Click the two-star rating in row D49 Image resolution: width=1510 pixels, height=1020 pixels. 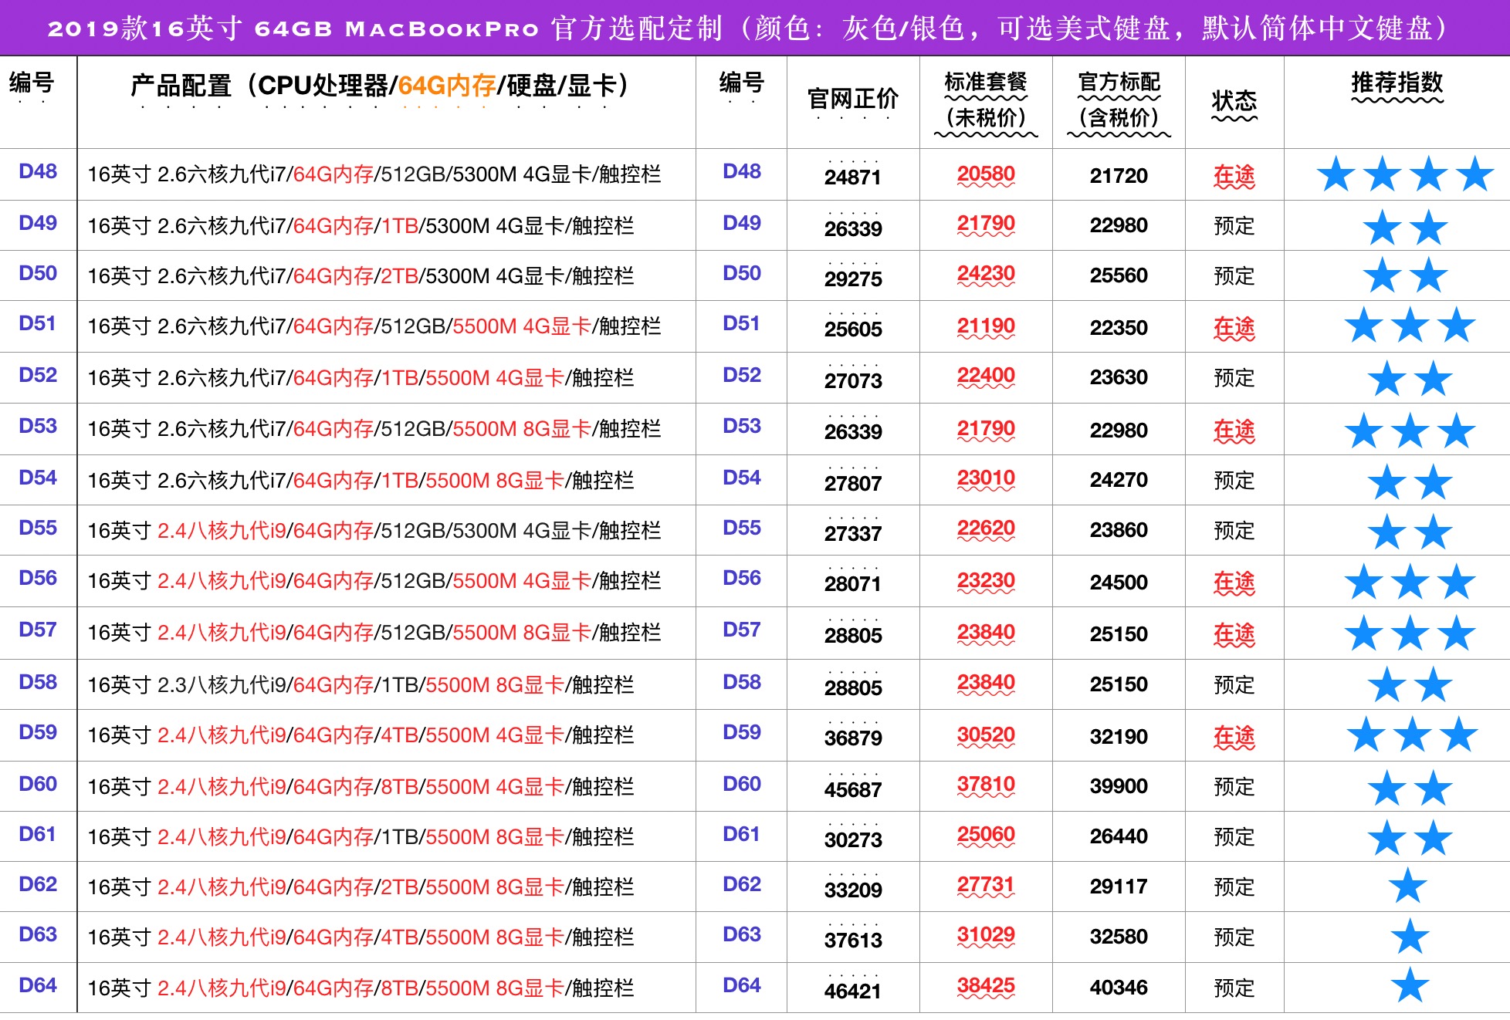(1405, 228)
